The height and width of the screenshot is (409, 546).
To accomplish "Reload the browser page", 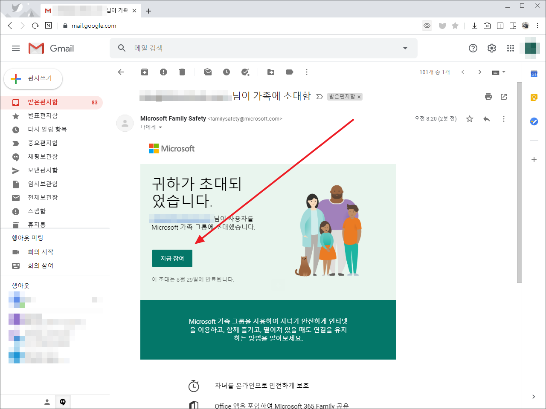I will pos(35,26).
